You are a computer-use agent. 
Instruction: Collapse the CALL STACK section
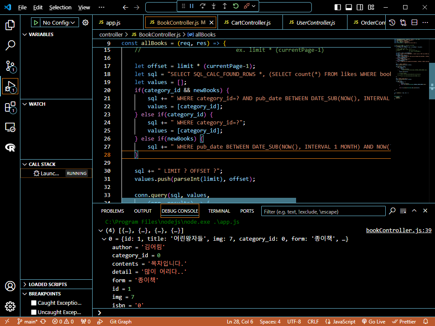pyautogui.click(x=25, y=164)
